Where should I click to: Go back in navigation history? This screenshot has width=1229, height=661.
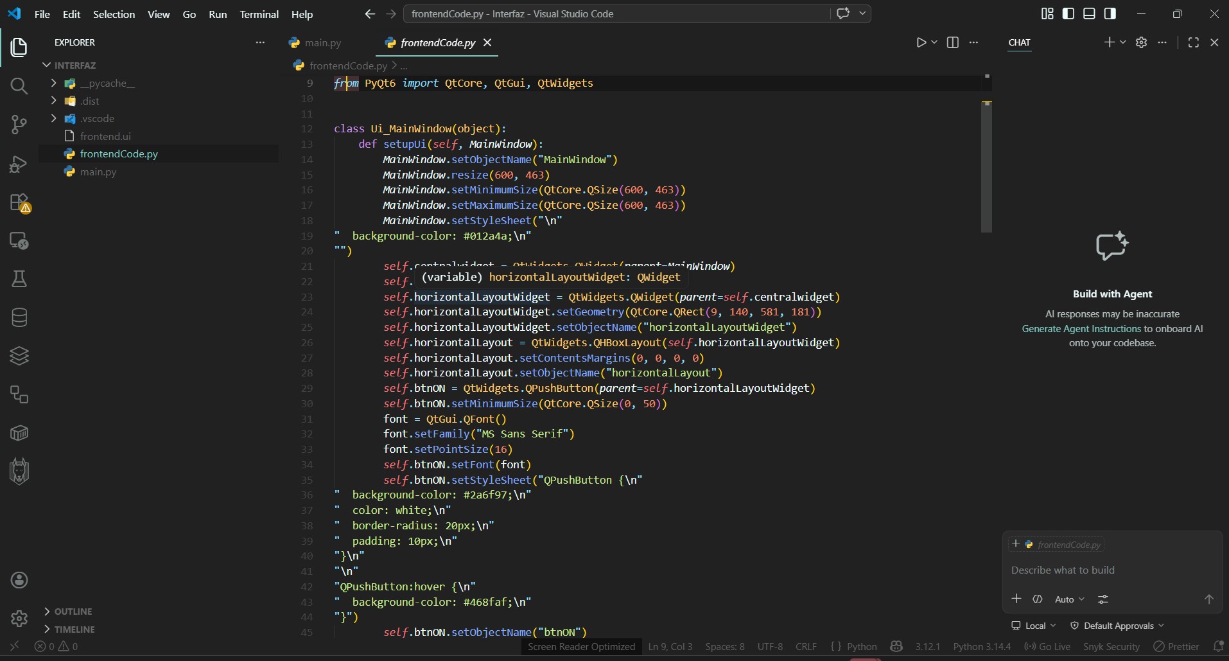point(370,13)
